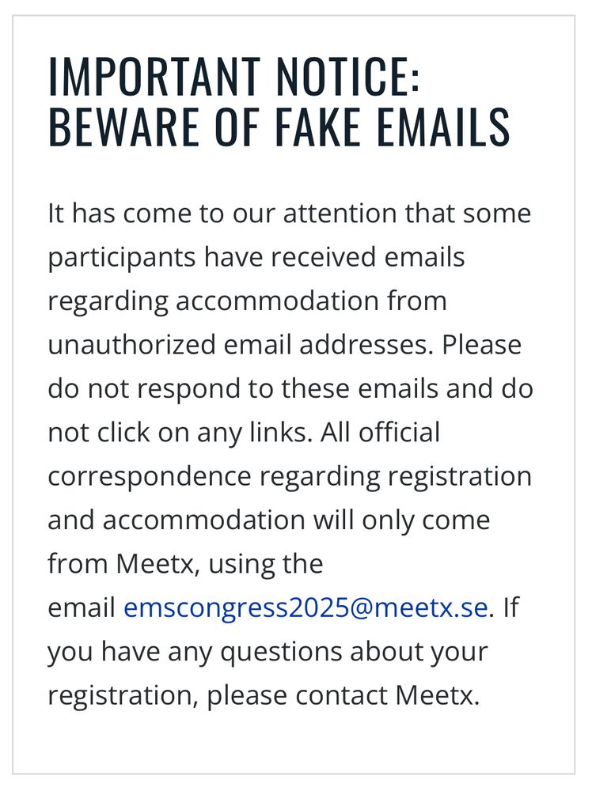Select the word "participants" in the notice
This screenshot has width=592, height=791.
(x=121, y=258)
